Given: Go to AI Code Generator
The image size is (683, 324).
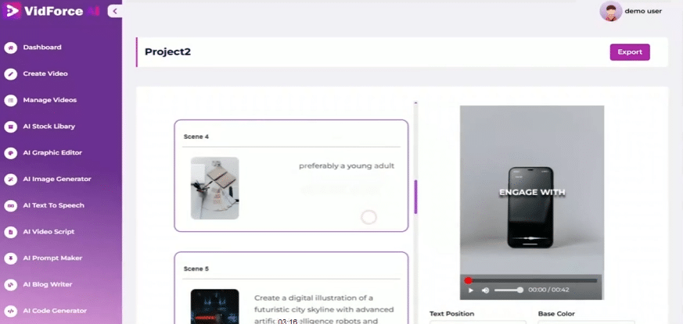Looking at the screenshot, I should click(x=55, y=310).
